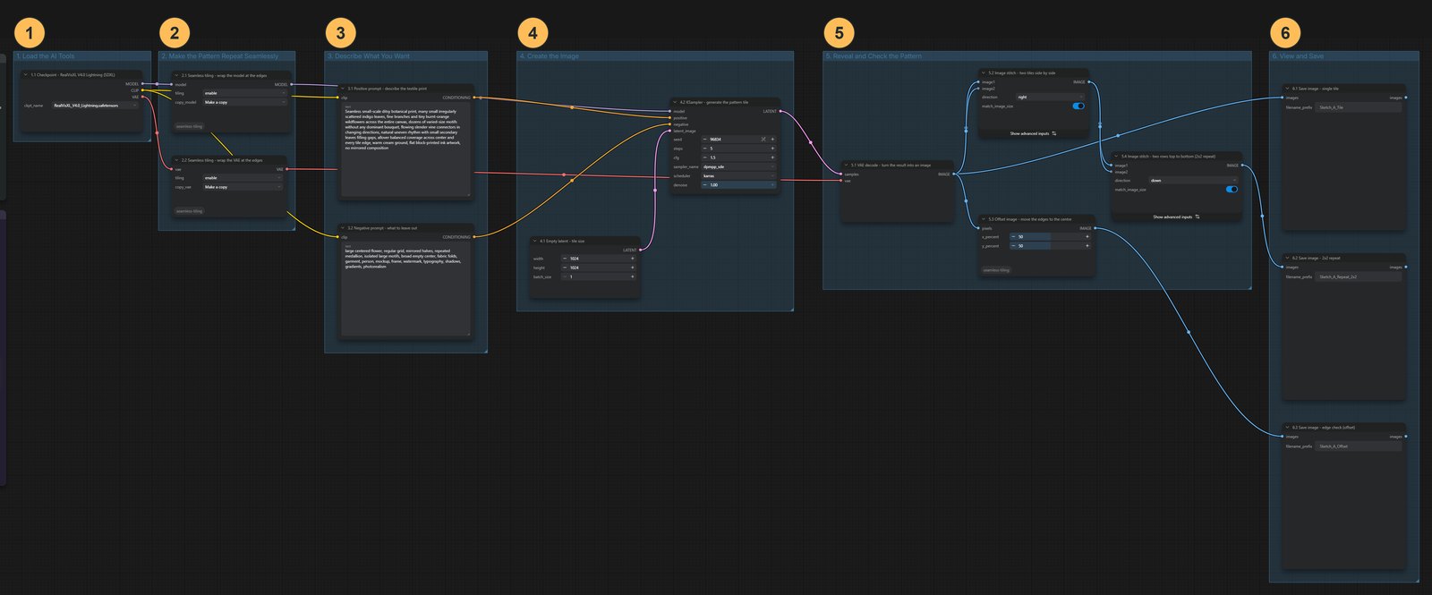Click y_percent slider field showing 50
The image size is (1432, 595).
tap(1050, 246)
